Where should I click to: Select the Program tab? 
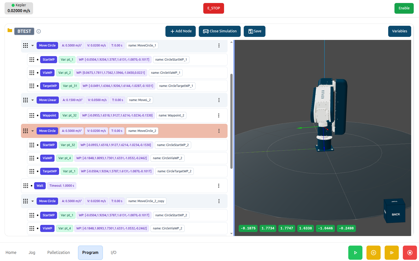pyautogui.click(x=90, y=253)
